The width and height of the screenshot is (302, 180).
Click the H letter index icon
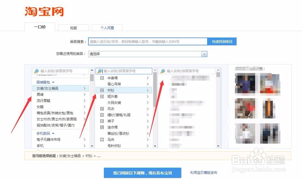point(102,115)
